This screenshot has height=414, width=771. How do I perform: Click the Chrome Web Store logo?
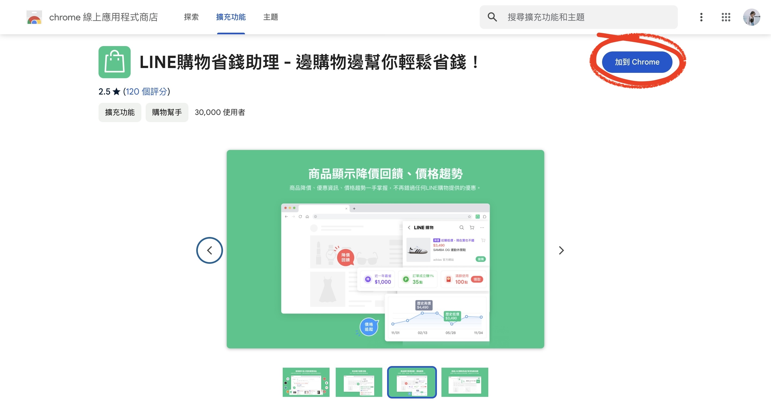[34, 17]
